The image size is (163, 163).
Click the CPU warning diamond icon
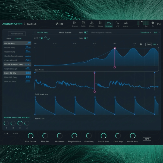(x=153, y=23)
